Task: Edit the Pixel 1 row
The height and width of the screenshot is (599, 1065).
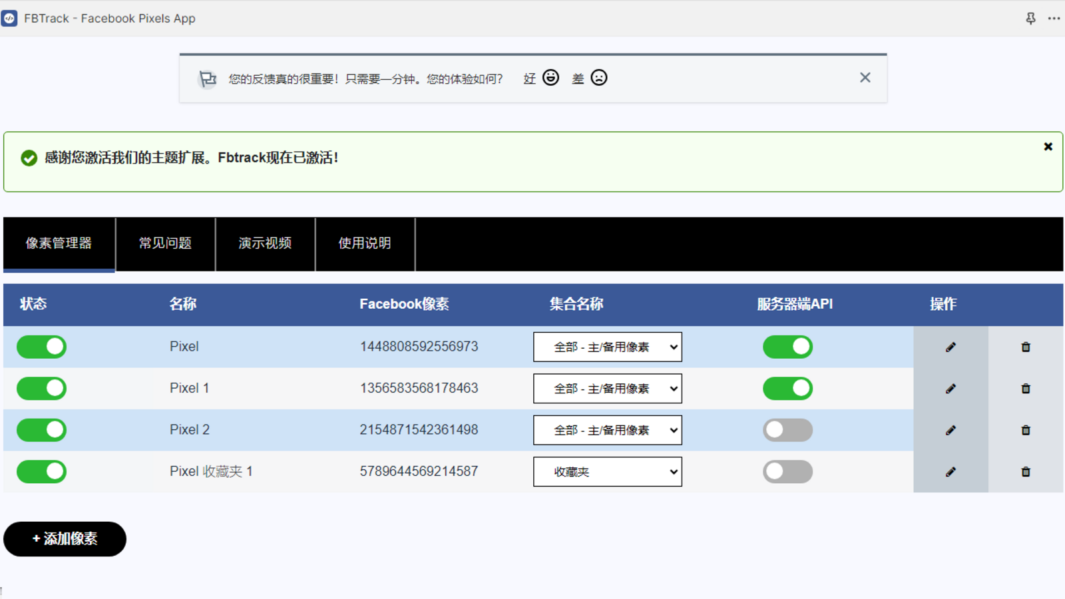Action: click(x=951, y=389)
